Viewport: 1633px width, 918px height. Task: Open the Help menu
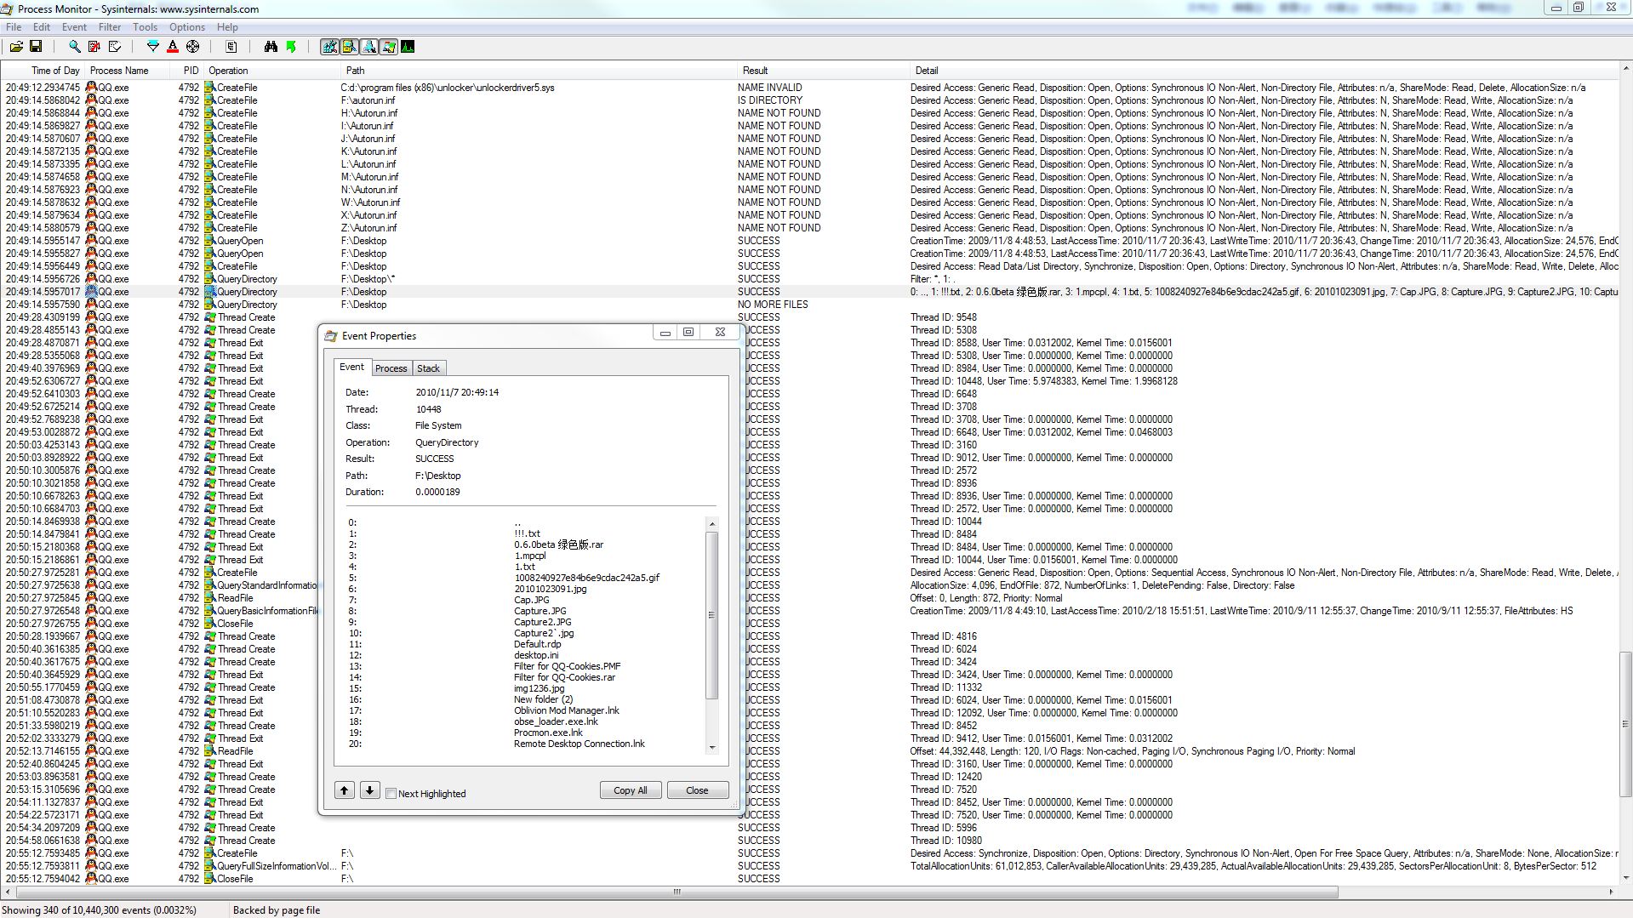(227, 27)
